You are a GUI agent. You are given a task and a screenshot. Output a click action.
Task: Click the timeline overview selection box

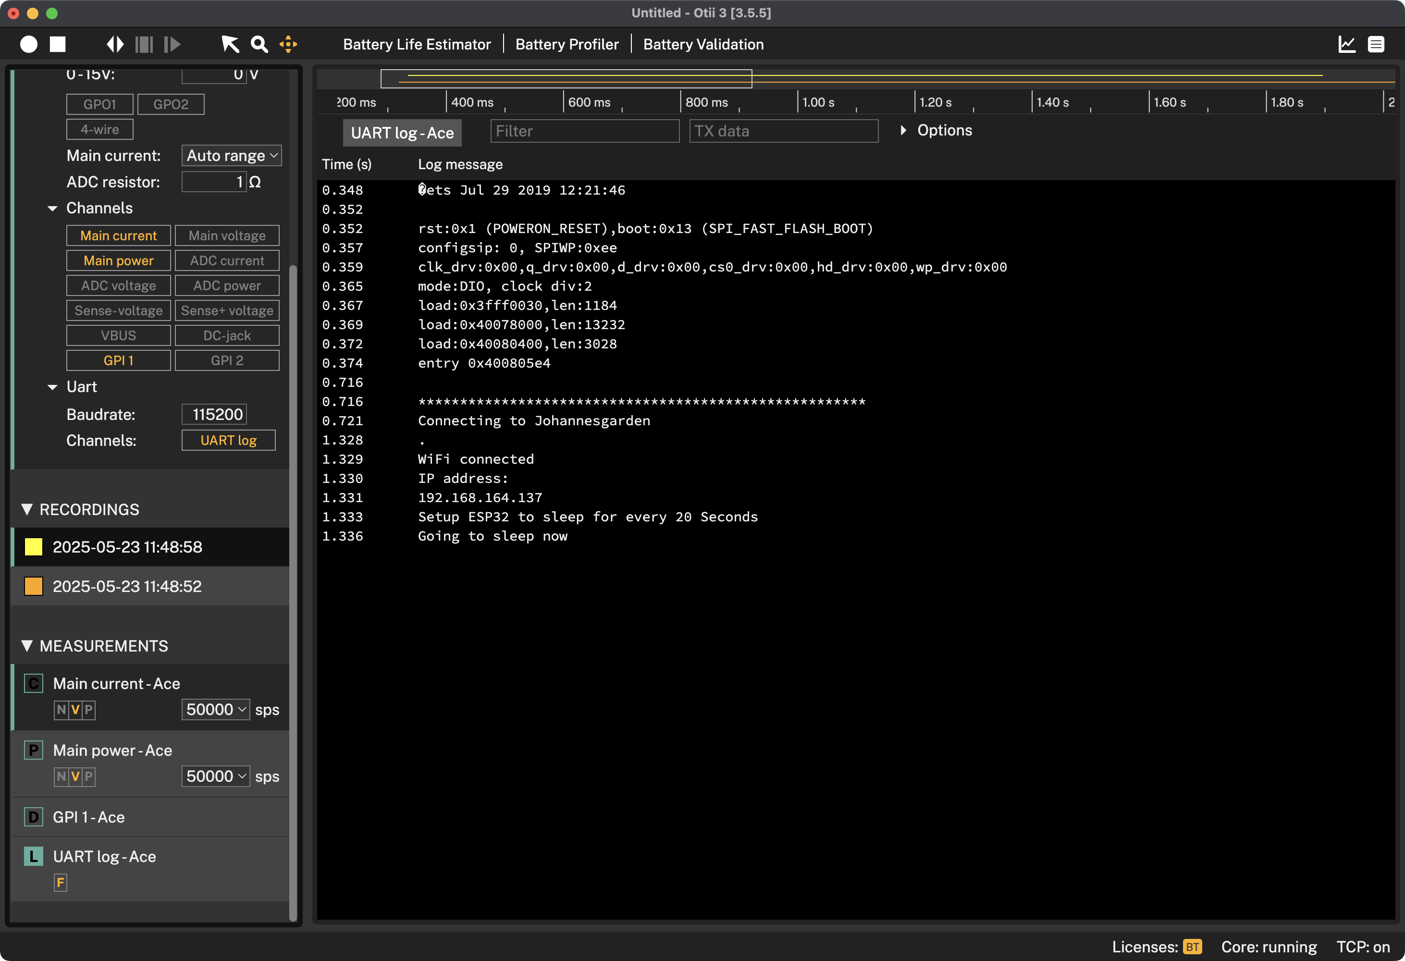567,79
